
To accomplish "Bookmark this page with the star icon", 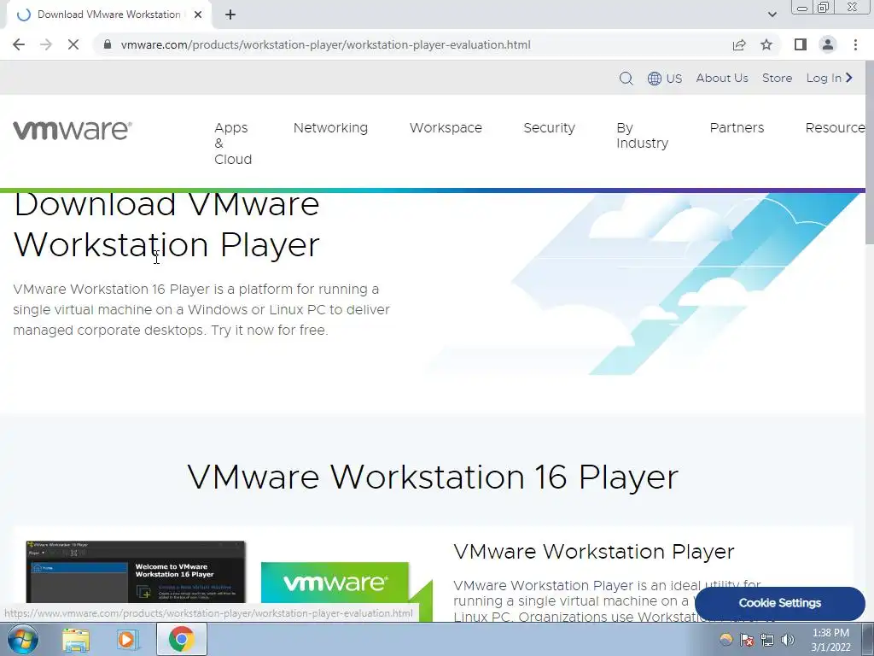I will pos(766,44).
